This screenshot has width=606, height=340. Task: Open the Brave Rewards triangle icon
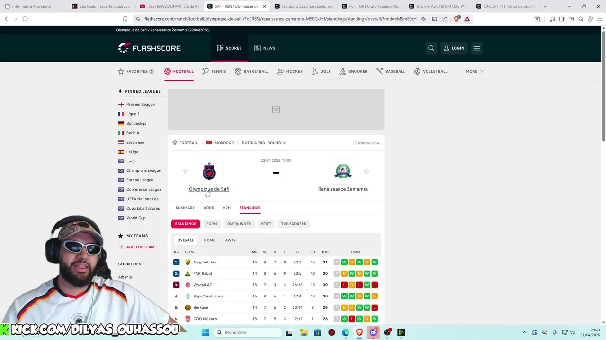pos(467,19)
